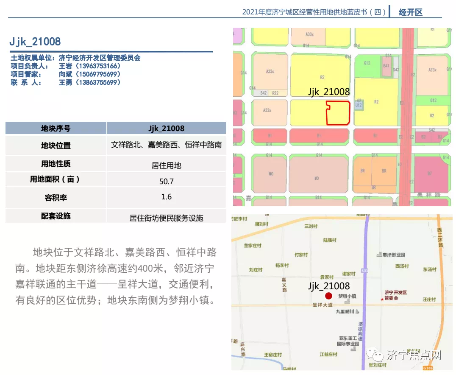Click the 地块位置 row label
Viewport: 456px width, 375px height.
coord(56,145)
